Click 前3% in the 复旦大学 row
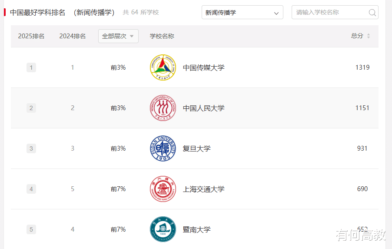The image size is (392, 249). [x=118, y=148]
